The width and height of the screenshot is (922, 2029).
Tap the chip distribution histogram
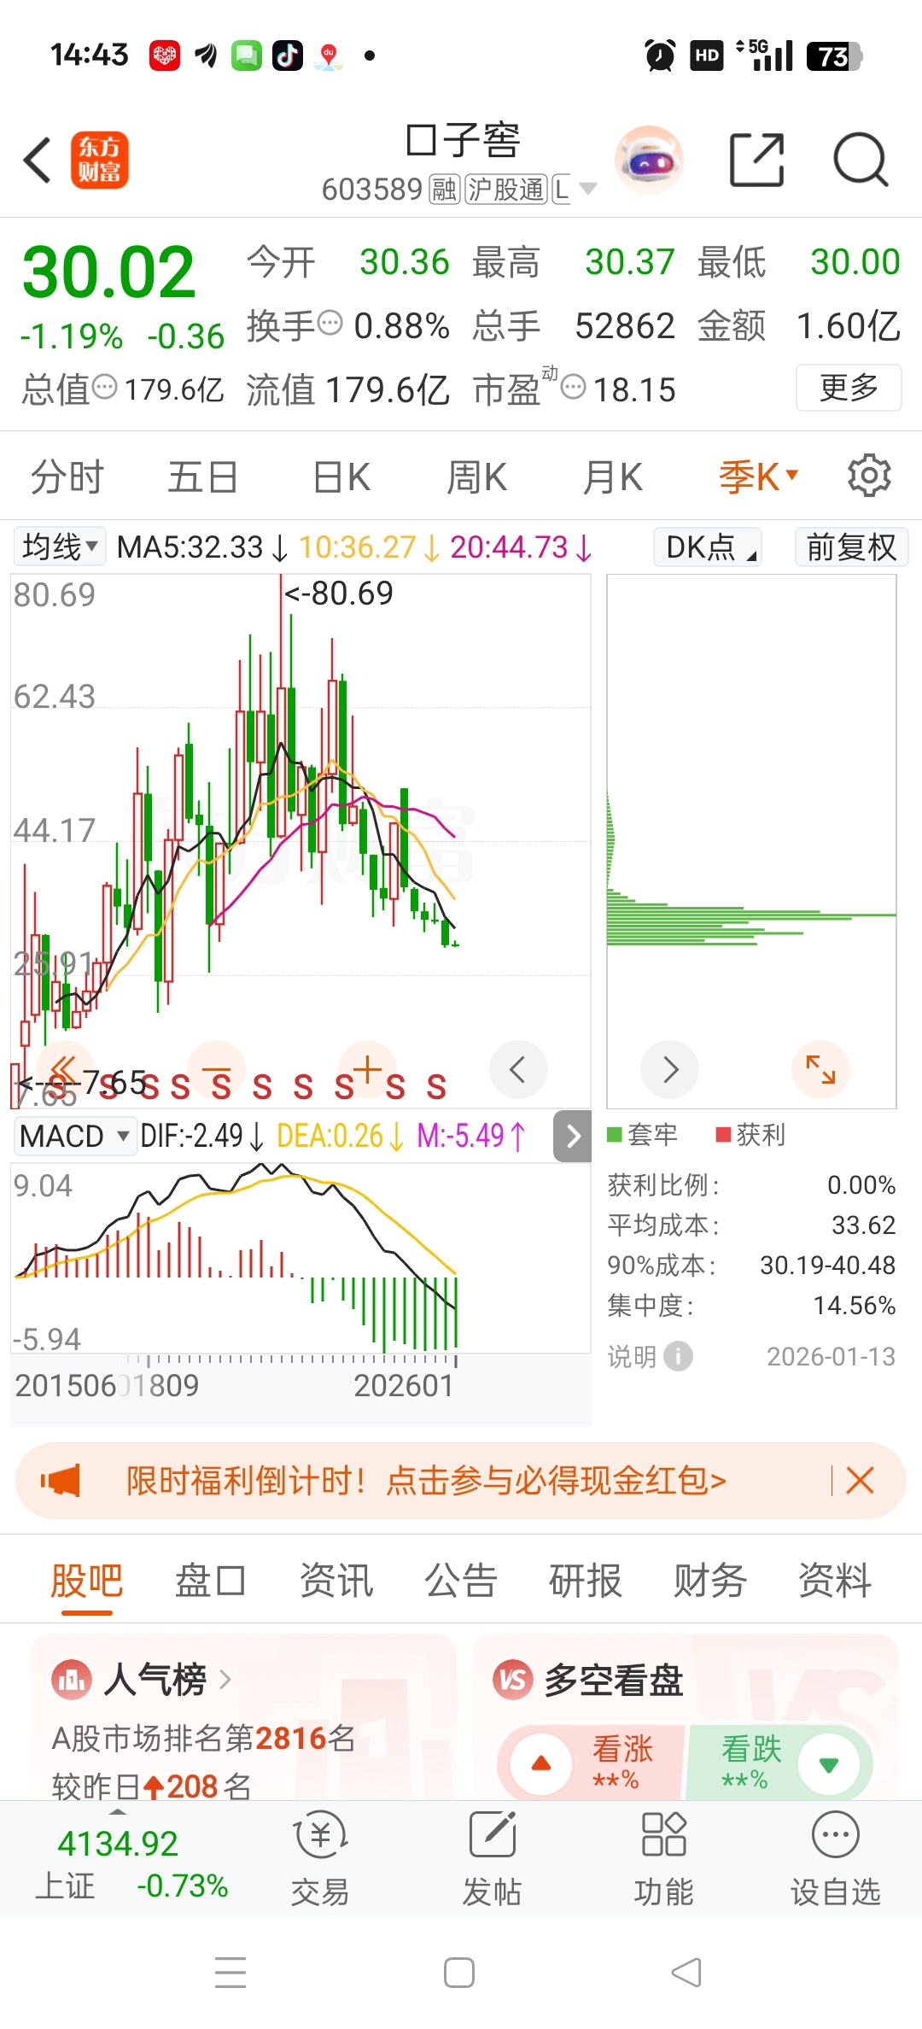751,841
